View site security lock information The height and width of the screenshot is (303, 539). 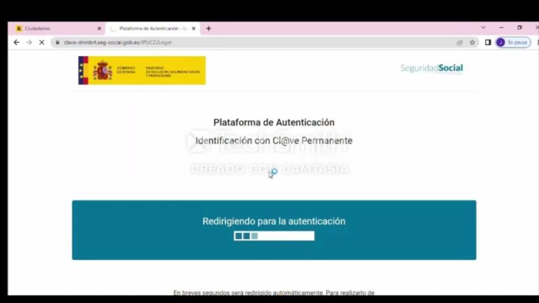(58, 42)
